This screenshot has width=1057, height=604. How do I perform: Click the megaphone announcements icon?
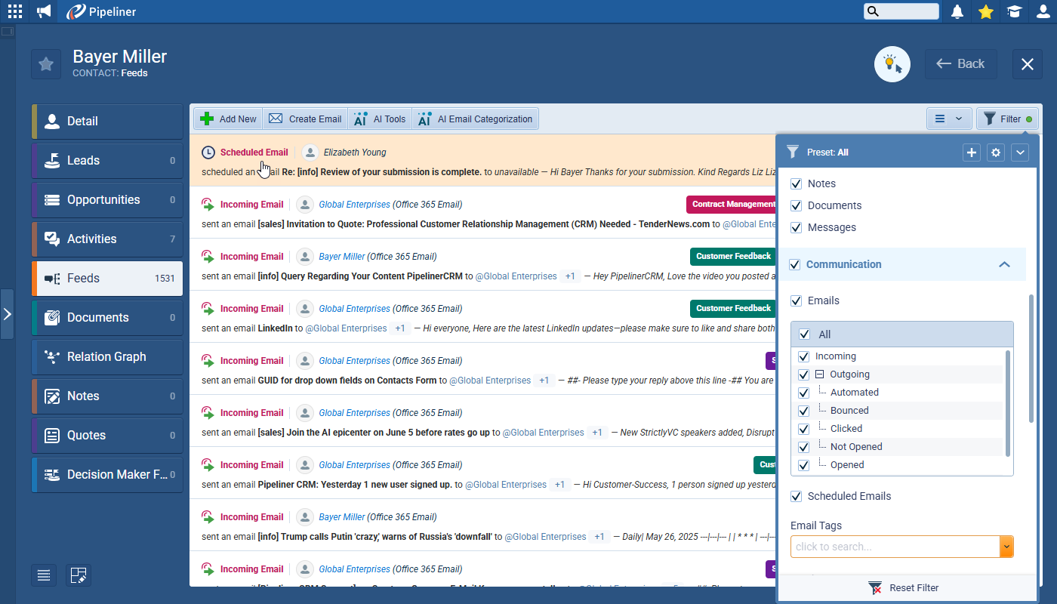pyautogui.click(x=44, y=11)
